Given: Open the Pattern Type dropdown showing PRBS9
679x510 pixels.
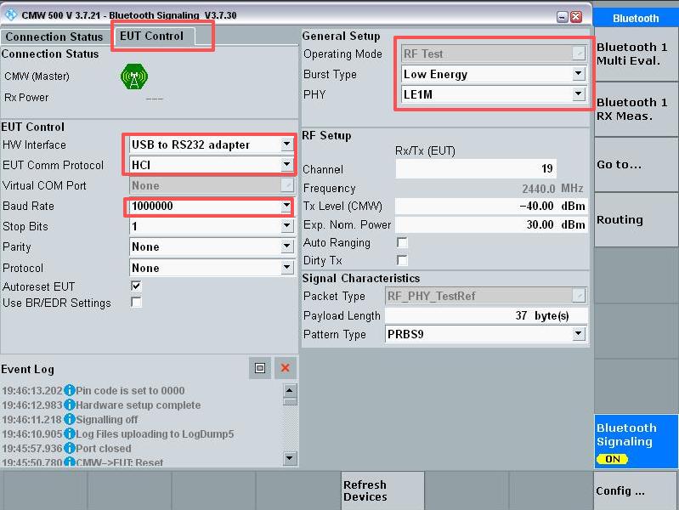Looking at the screenshot, I should pos(578,334).
